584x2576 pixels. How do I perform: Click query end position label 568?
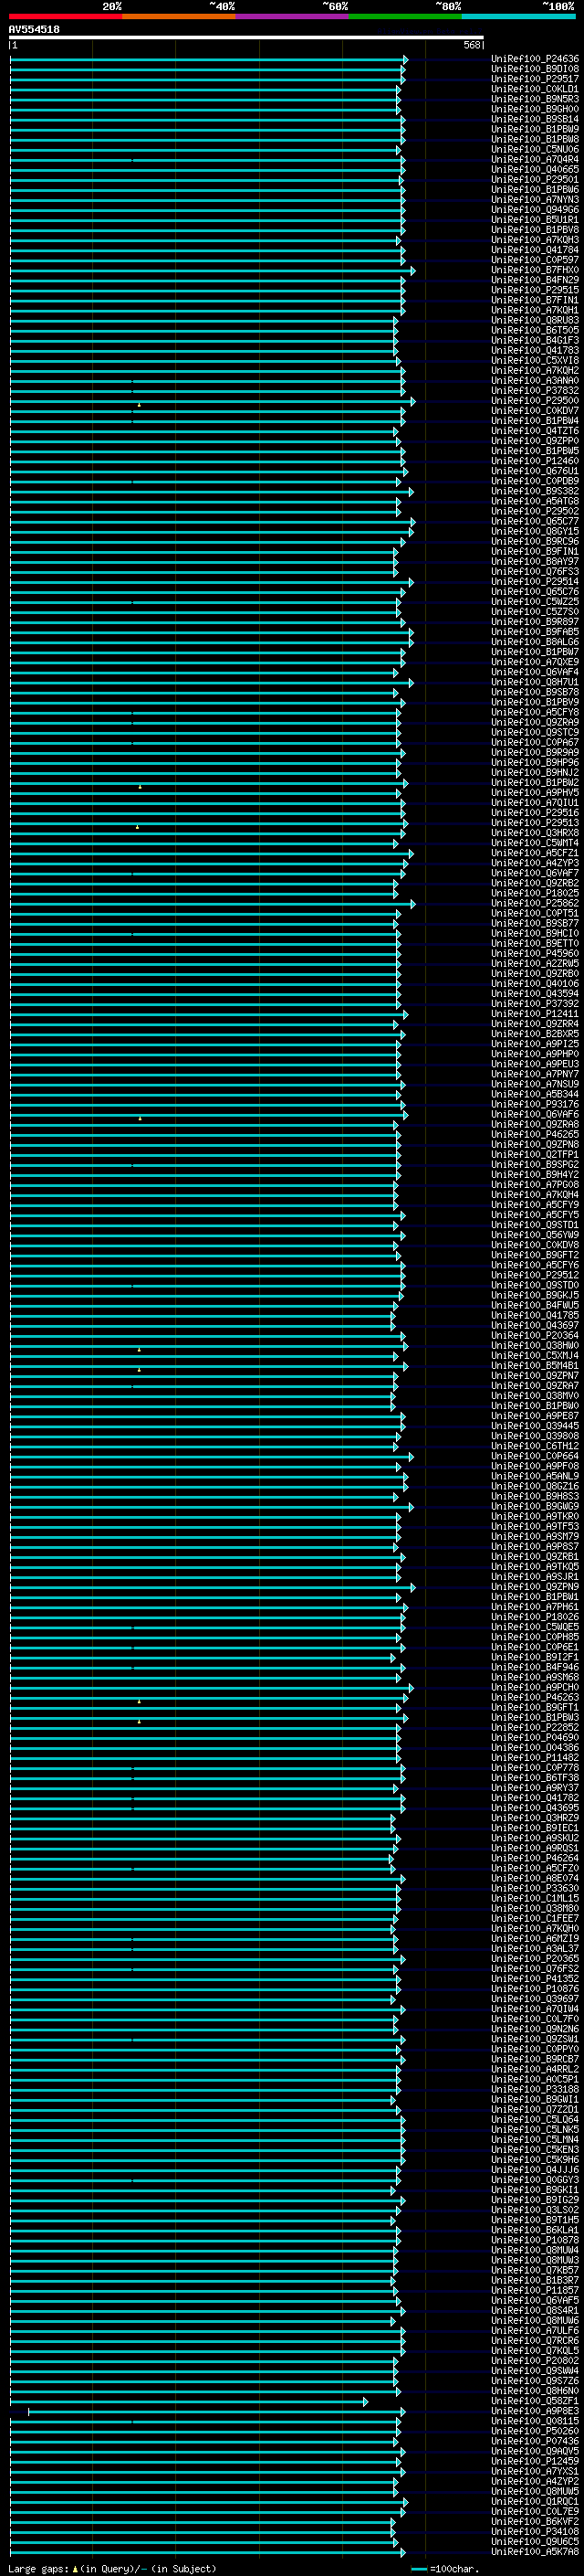472,45
